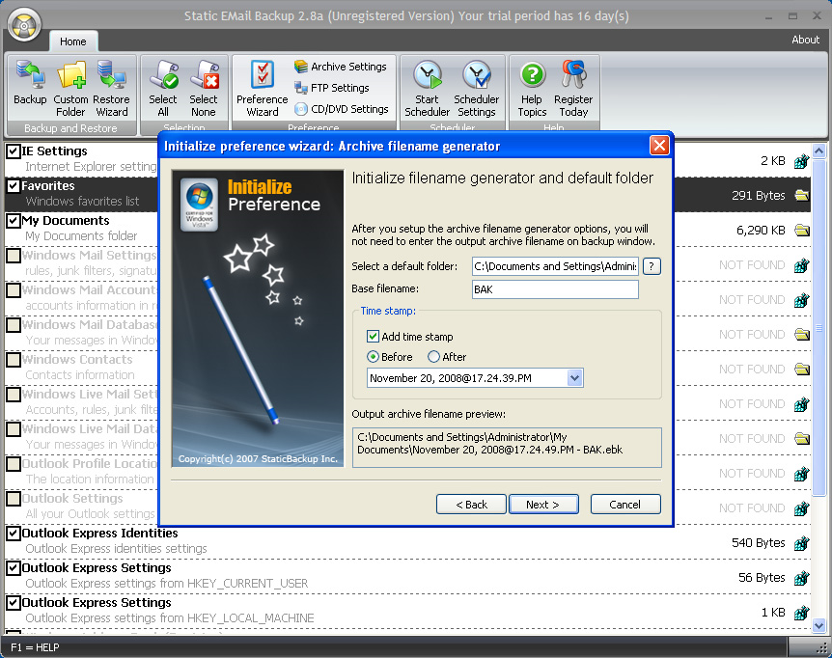Click the icon beside 540 Bytes
This screenshot has width=832, height=658.
802,543
